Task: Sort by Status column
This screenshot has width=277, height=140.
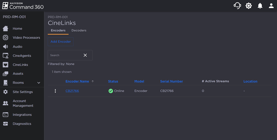Action: pos(113,81)
